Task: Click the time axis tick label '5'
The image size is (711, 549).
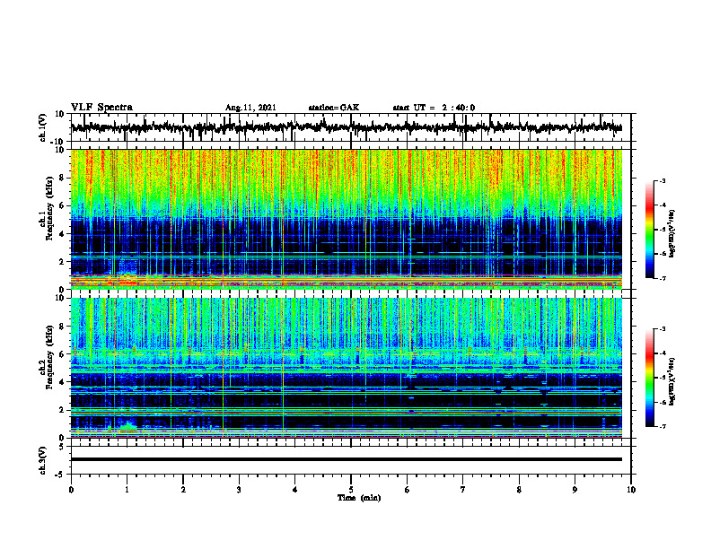Action: [x=351, y=490]
